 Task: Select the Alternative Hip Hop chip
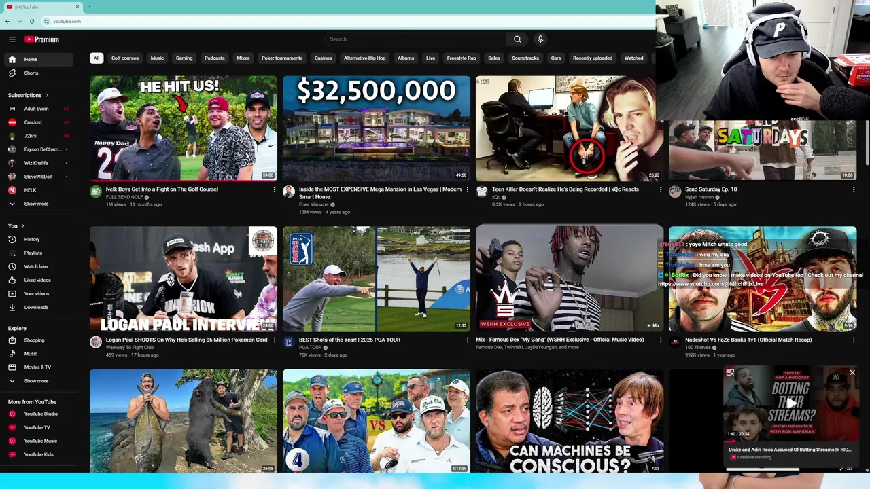pos(365,58)
